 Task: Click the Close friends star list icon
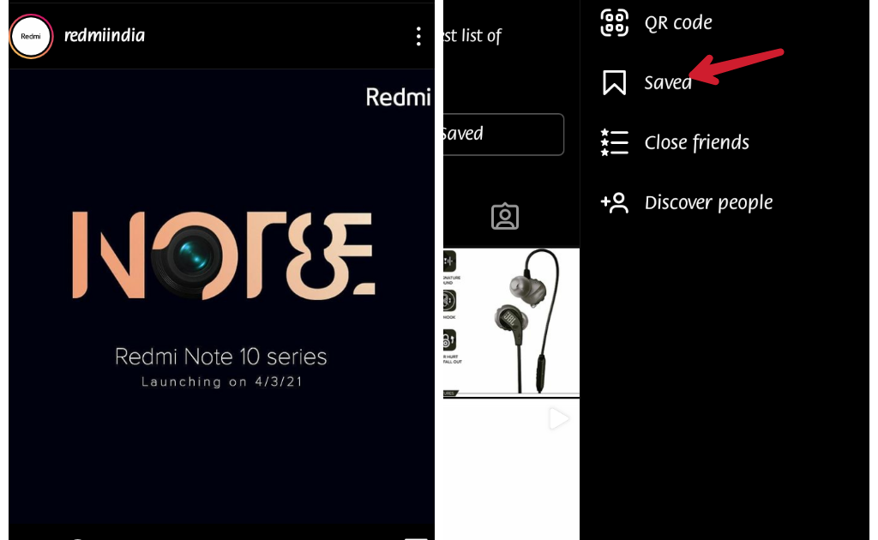pos(614,142)
